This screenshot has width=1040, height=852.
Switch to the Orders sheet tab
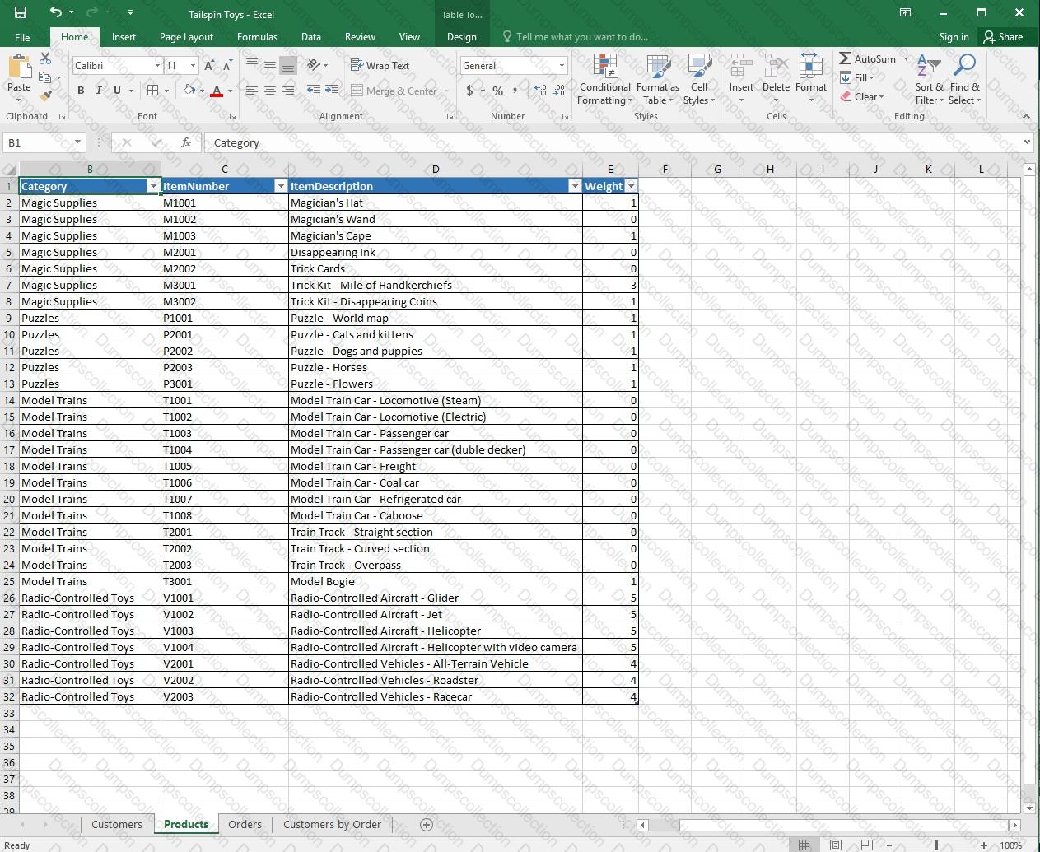click(245, 824)
